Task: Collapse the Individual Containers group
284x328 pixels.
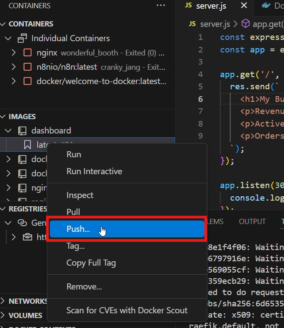Action: [x=8, y=39]
